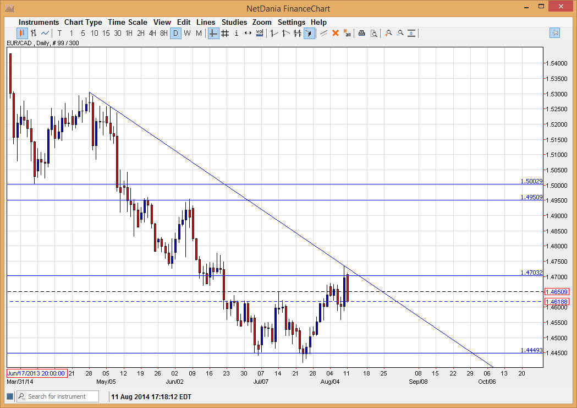Toggle the chart info display with i icon
Image resolution: width=577 pixels, height=408 pixels.
(x=237, y=33)
